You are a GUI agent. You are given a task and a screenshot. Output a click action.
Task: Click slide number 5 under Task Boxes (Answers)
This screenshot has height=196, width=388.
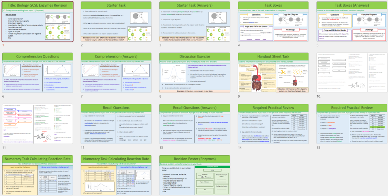(x=318, y=45)
